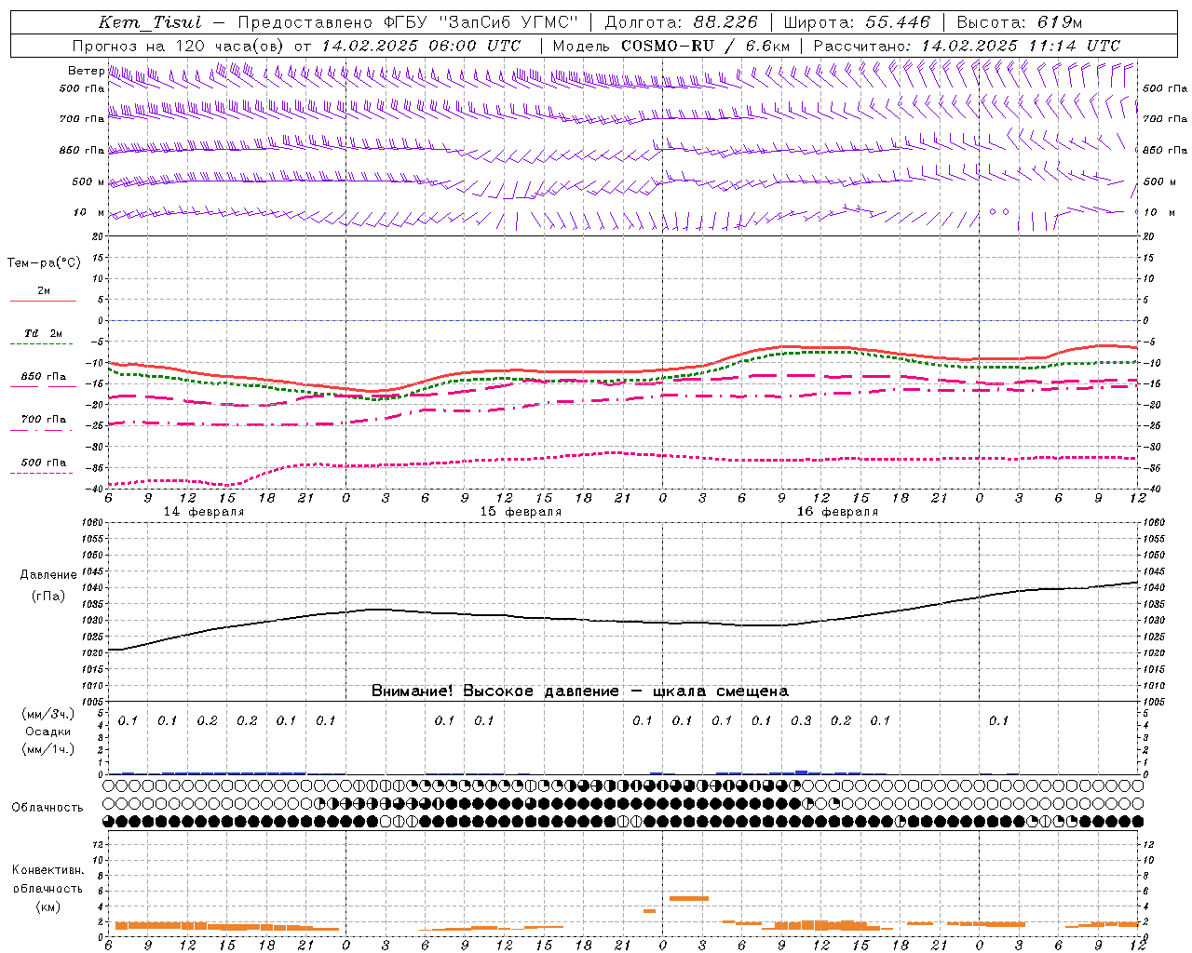
Task: Click the (мм/1ч.) unit label
Action: coord(48,749)
